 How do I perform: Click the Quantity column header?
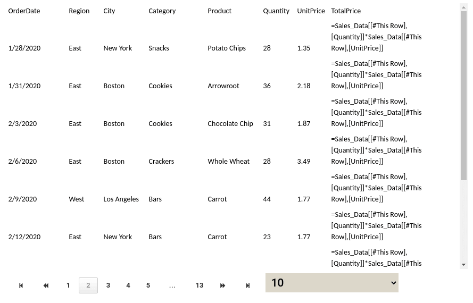tap(276, 11)
